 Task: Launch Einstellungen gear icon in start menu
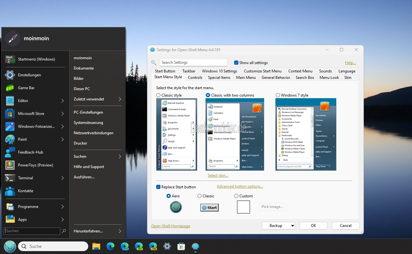pos(10,75)
